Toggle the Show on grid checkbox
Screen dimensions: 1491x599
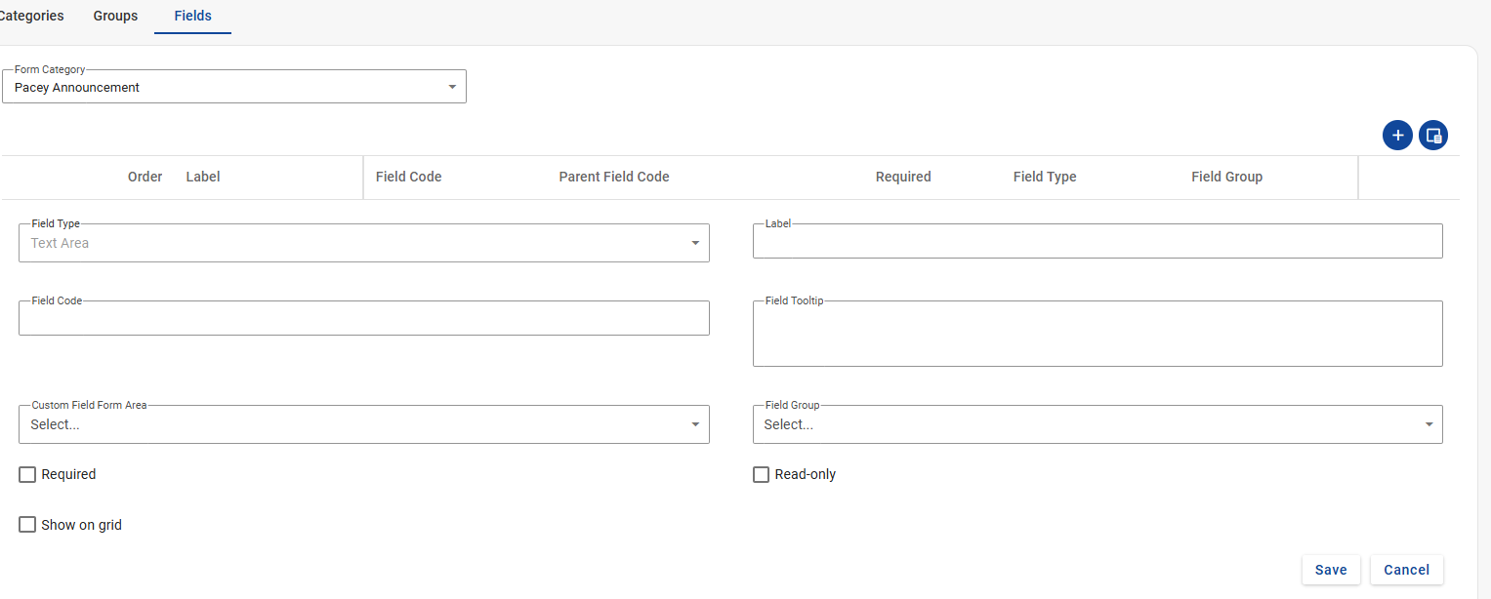27,525
